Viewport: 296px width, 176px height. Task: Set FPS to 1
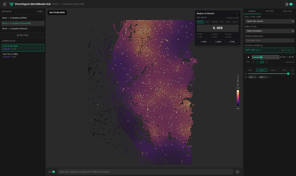coord(253,62)
